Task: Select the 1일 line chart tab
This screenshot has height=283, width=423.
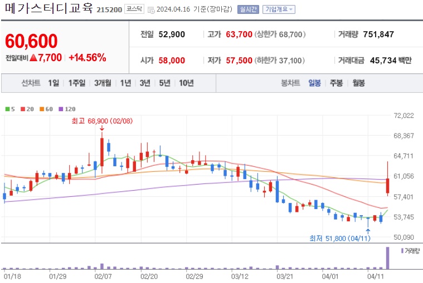Action: [x=54, y=83]
